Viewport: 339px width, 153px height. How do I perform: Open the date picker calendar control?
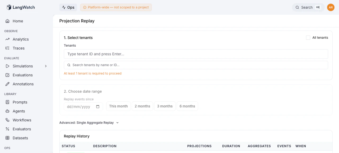(x=97, y=106)
